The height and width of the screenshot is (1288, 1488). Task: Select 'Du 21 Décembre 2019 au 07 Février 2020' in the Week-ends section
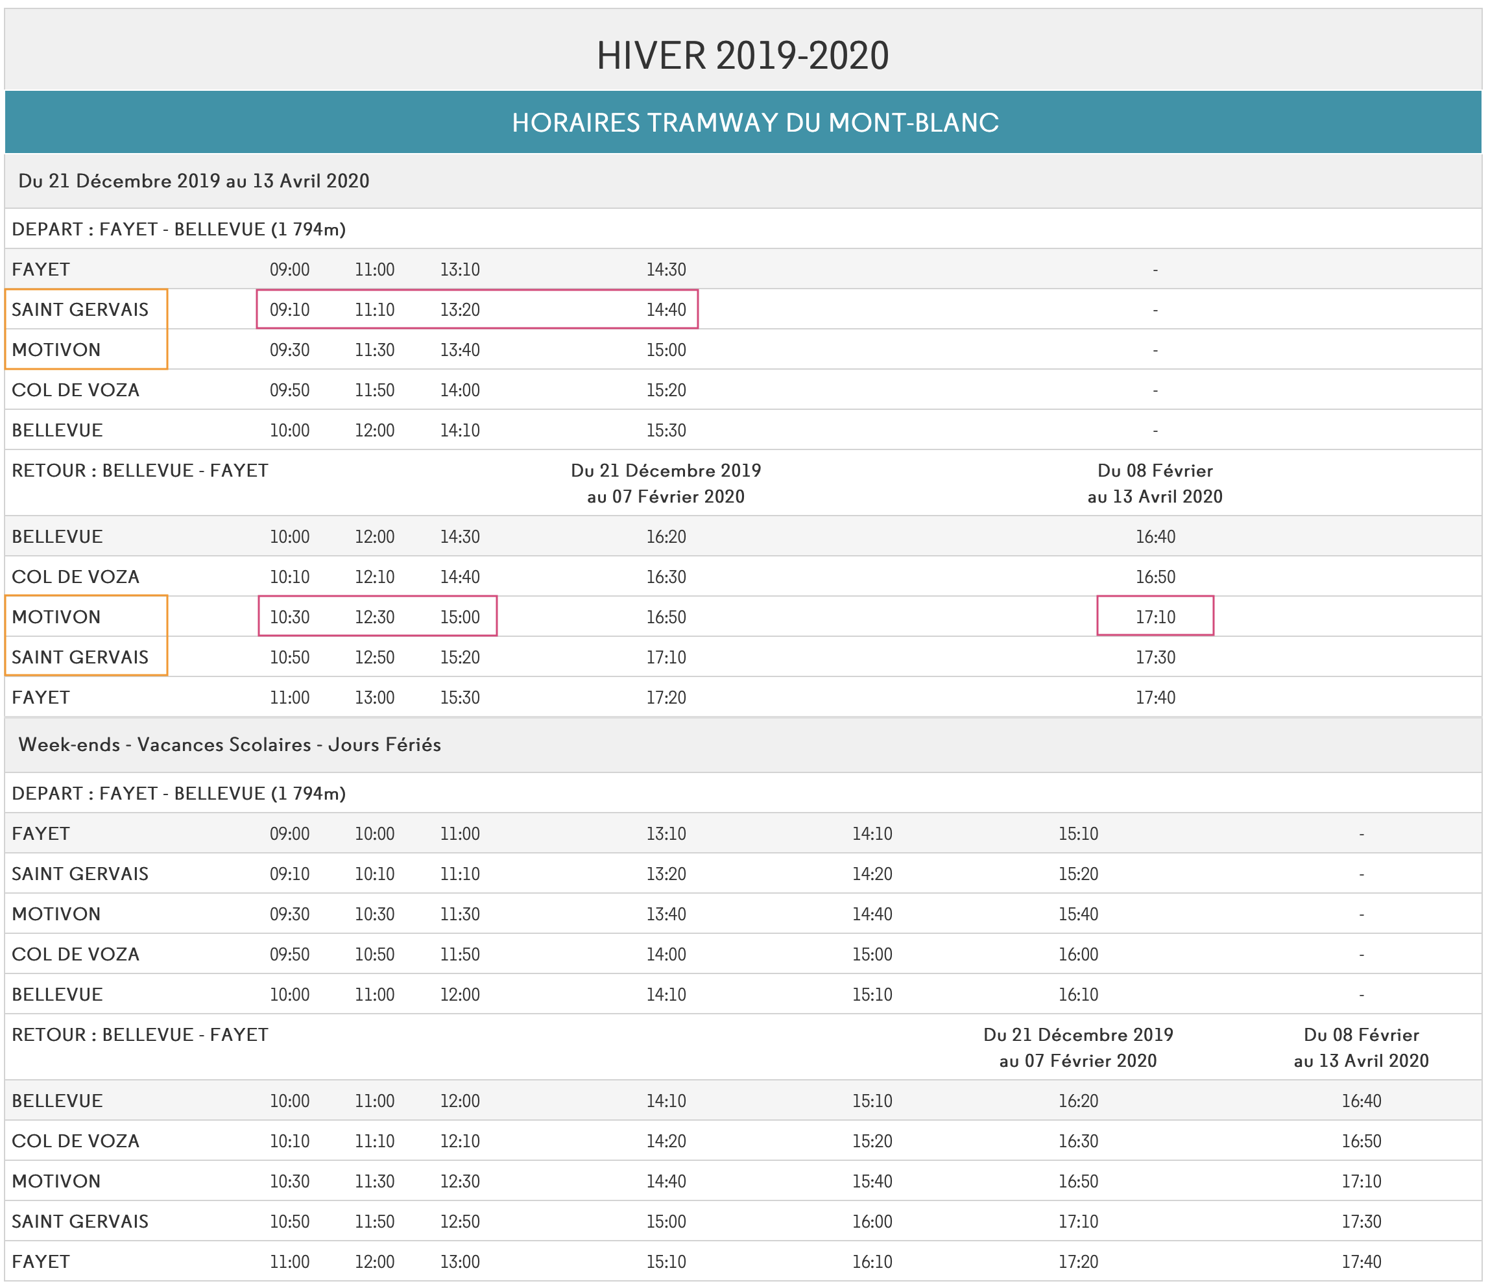point(1078,1047)
